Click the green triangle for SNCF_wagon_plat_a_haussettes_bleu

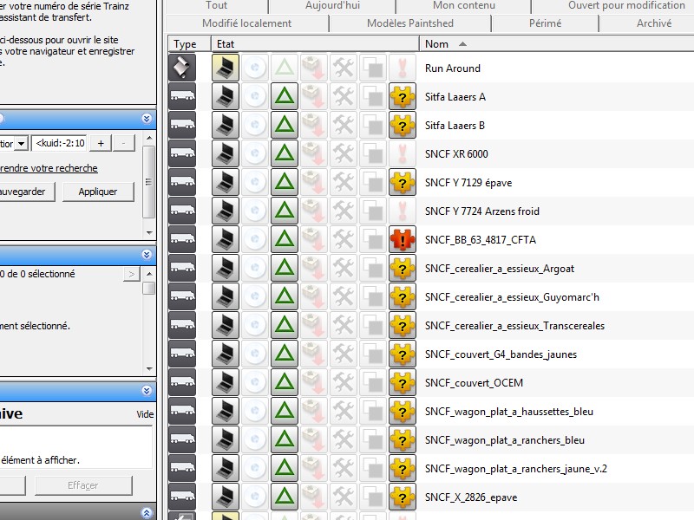(285, 411)
